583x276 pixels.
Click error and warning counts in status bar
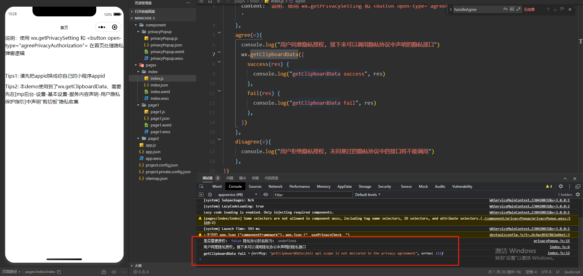pyautogui.click(x=141, y=272)
